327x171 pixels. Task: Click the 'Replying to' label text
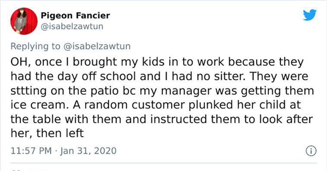click(x=35, y=46)
